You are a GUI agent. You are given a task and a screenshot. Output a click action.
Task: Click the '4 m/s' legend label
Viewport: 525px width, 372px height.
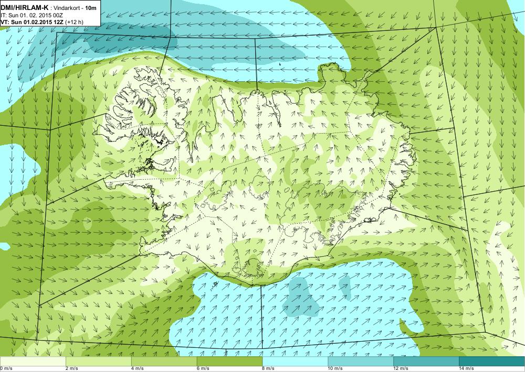point(137,369)
